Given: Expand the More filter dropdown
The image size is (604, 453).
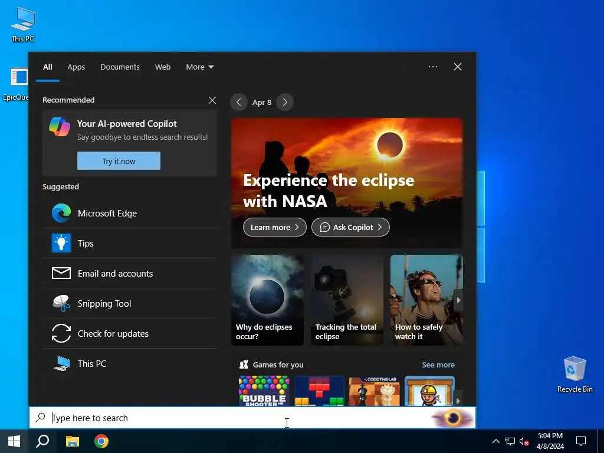Looking at the screenshot, I should click(x=199, y=67).
